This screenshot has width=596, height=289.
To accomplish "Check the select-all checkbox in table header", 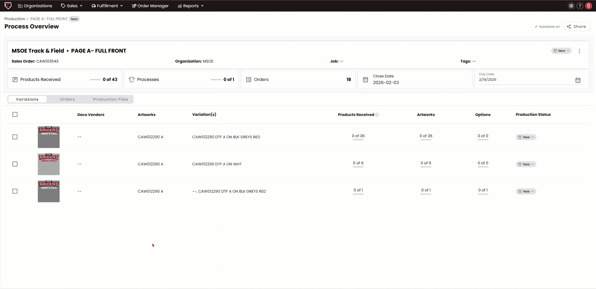I will 15,115.
